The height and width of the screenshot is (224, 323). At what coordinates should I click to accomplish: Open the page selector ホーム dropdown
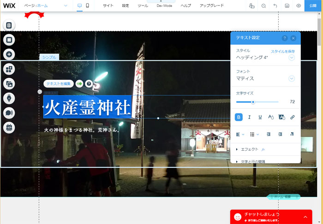[46, 6]
